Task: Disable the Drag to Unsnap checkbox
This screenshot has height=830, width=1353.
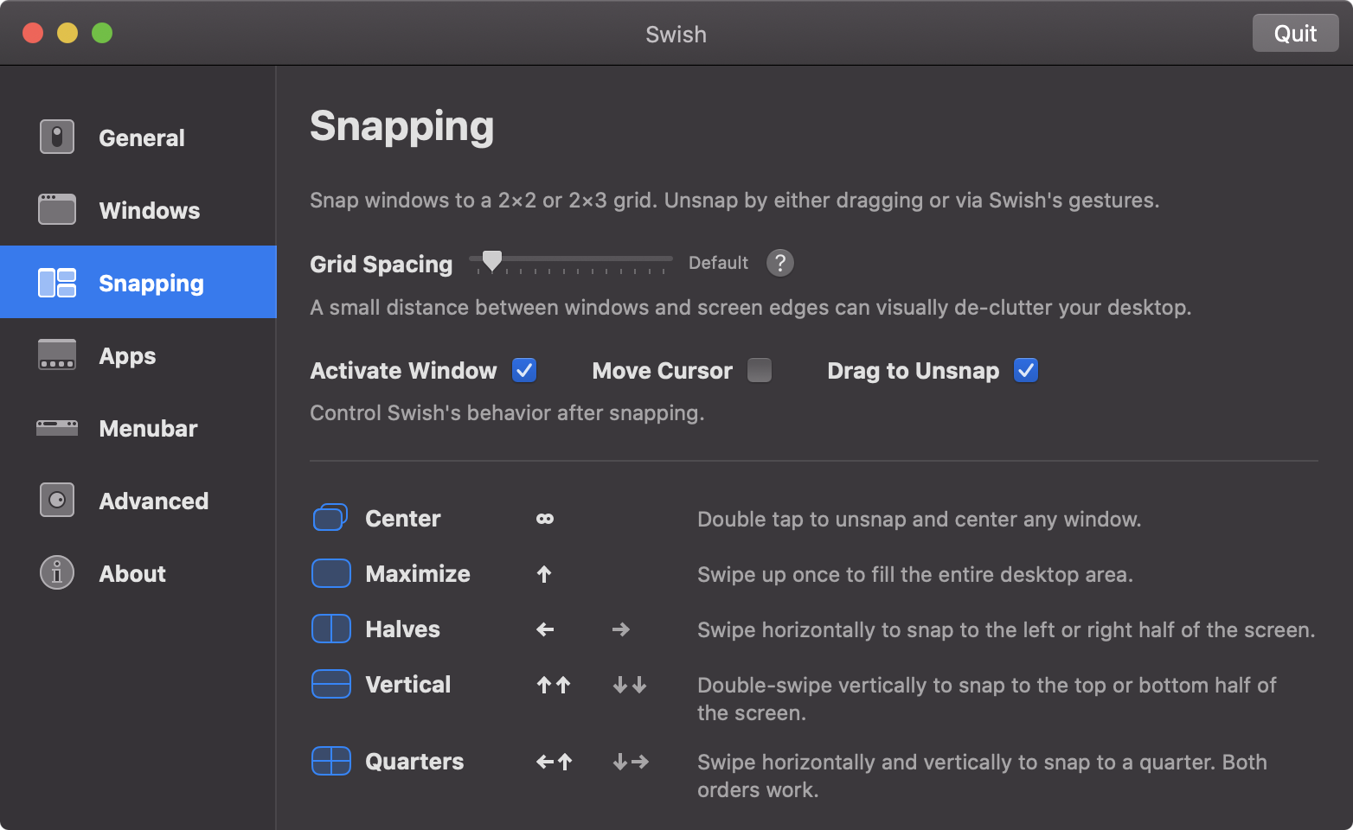Action: [1025, 370]
